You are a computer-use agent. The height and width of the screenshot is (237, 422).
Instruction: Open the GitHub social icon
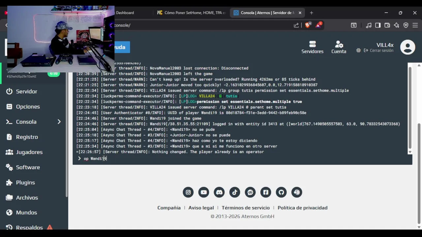(x=281, y=192)
